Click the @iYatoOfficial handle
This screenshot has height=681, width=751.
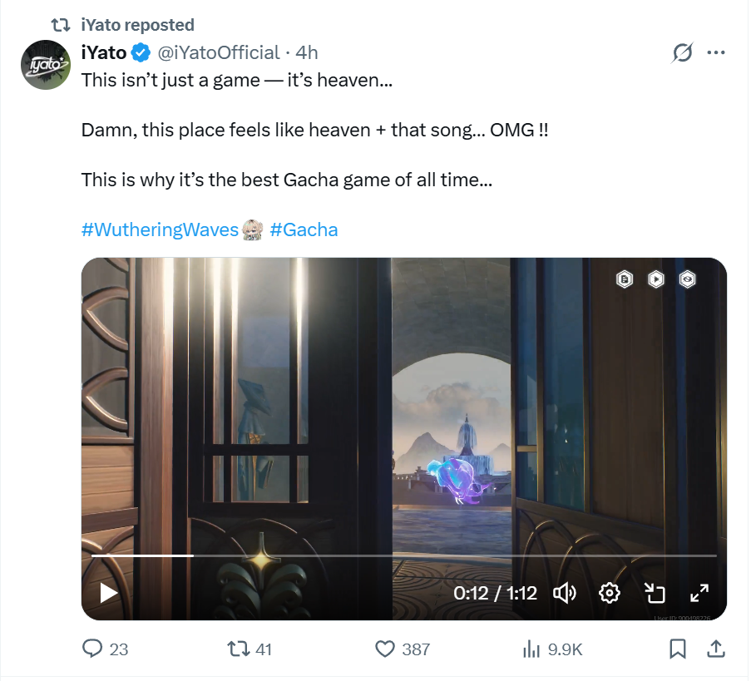(x=219, y=52)
